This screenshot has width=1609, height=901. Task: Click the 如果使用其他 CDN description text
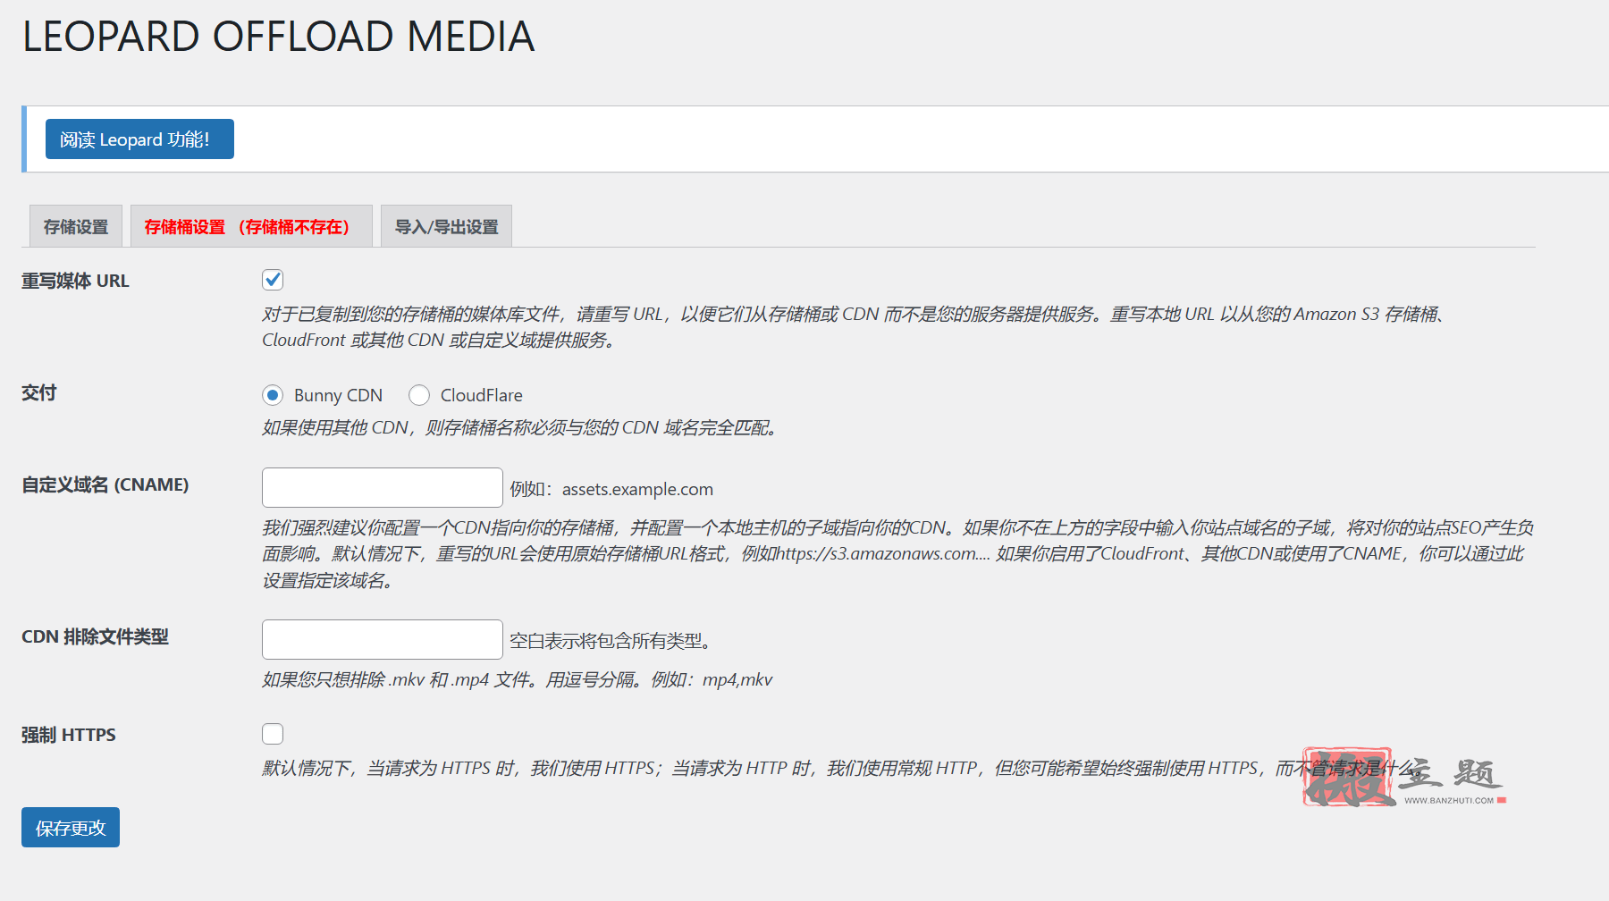click(x=522, y=427)
